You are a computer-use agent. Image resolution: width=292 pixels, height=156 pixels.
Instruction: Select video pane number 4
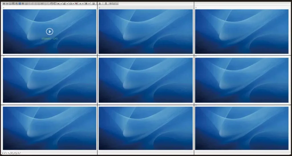tap(50, 80)
